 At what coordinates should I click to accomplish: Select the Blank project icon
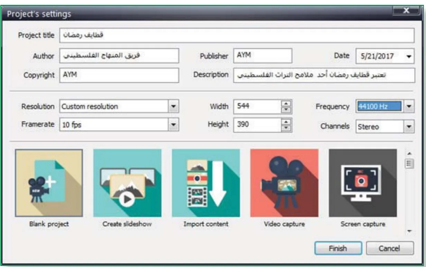point(49,183)
